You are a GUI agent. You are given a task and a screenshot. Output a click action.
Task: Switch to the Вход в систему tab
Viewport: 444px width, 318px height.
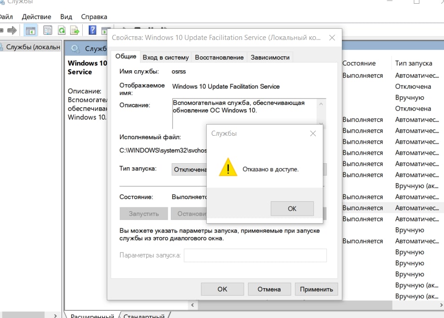166,57
